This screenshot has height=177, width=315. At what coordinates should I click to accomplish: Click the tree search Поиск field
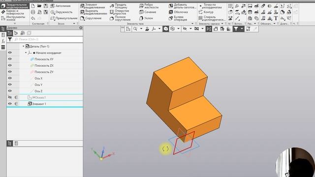[48, 39]
